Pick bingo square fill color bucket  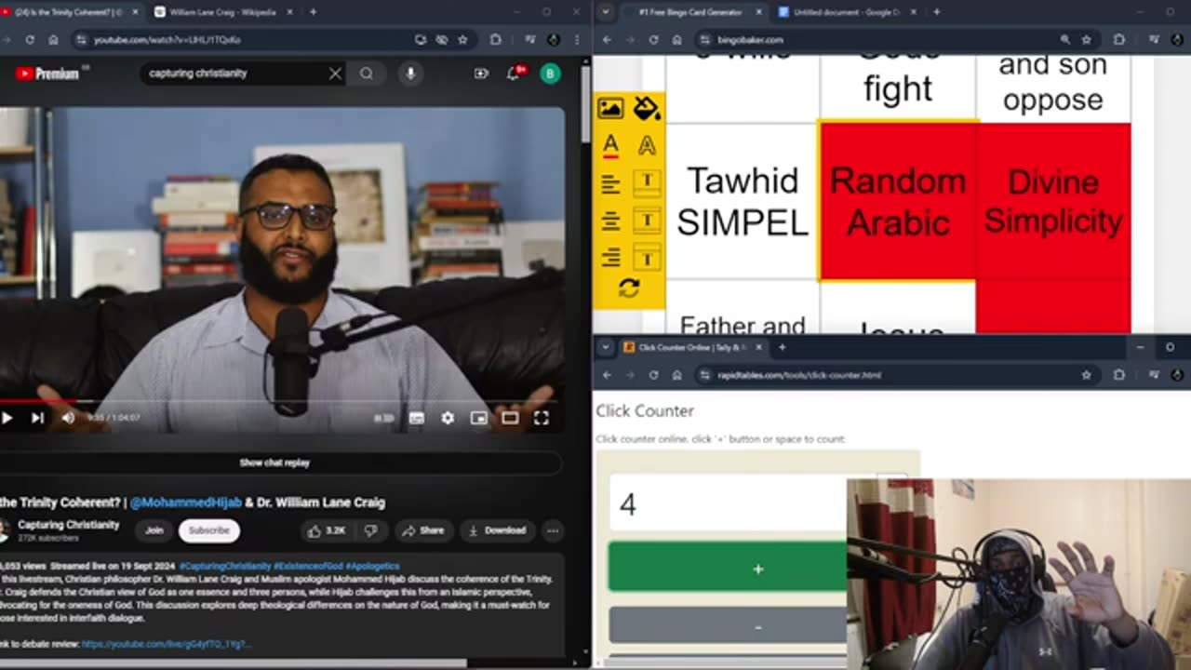[647, 108]
